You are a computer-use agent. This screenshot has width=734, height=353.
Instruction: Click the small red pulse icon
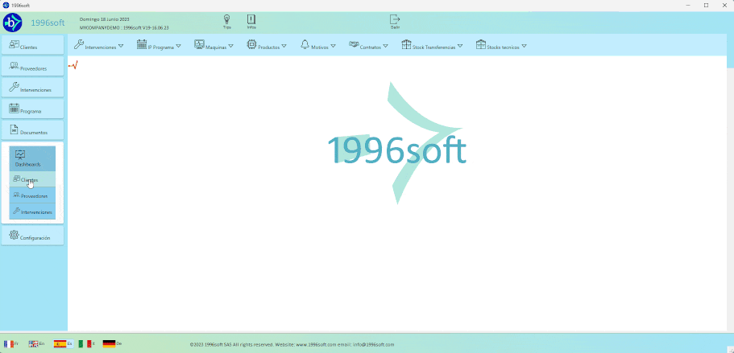pyautogui.click(x=73, y=65)
